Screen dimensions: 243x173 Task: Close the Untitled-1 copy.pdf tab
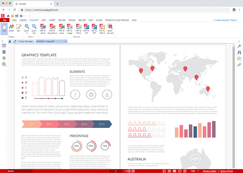[65, 41]
